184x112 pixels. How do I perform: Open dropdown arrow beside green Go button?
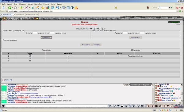click(182, 11)
